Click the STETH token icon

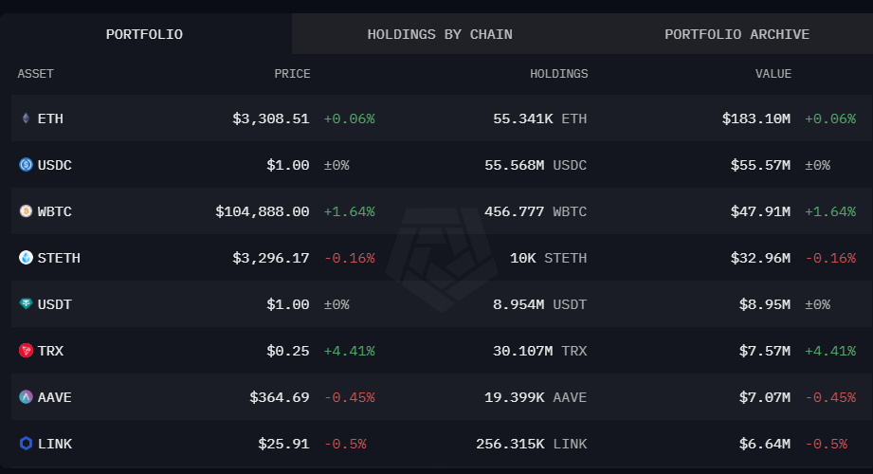pos(26,258)
